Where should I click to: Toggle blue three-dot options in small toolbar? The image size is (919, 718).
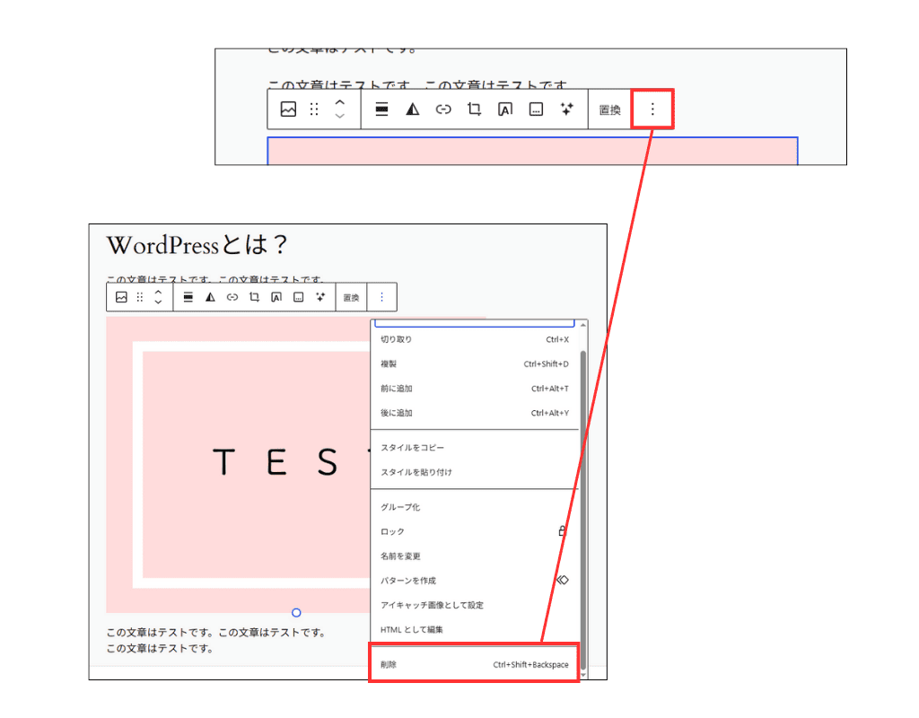[x=381, y=297]
